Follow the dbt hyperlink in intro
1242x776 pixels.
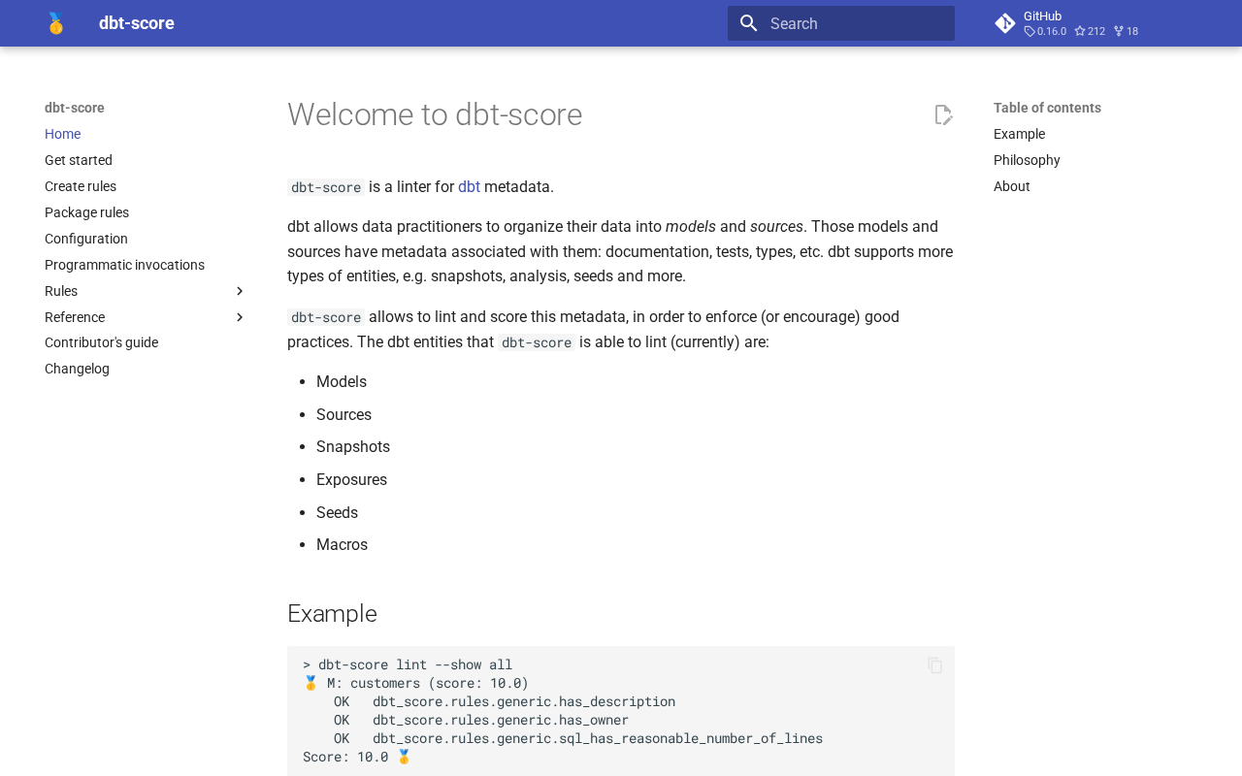[469, 186]
